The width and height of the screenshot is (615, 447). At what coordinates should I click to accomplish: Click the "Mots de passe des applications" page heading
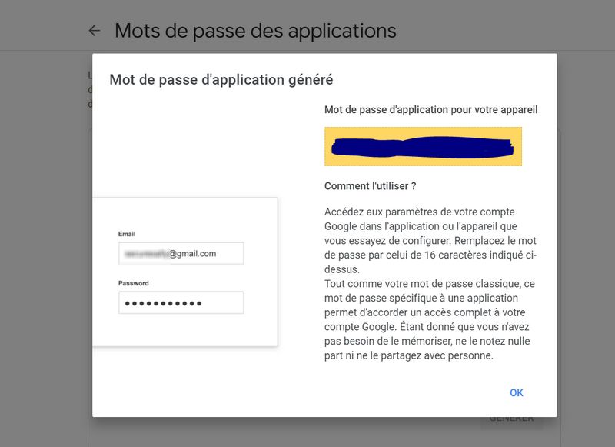(x=255, y=31)
